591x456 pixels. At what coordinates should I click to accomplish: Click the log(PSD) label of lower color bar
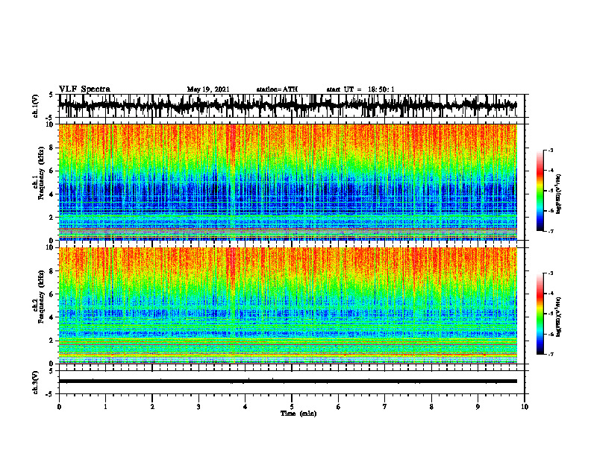pos(559,317)
